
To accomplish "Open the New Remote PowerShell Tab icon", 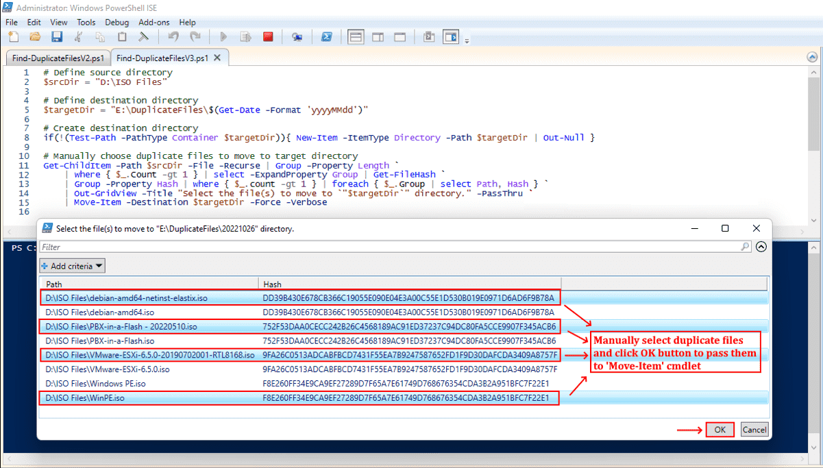I will pos(297,37).
